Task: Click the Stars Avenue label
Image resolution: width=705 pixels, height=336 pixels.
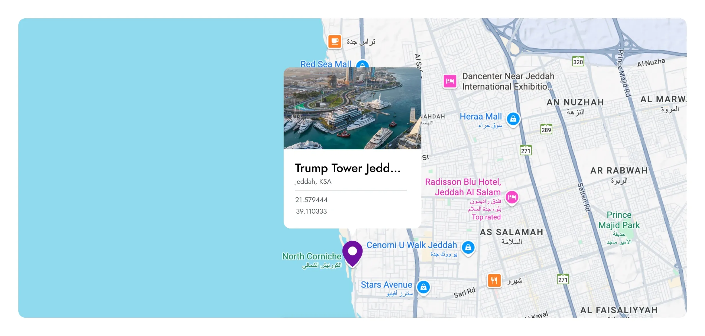Action: point(386,285)
